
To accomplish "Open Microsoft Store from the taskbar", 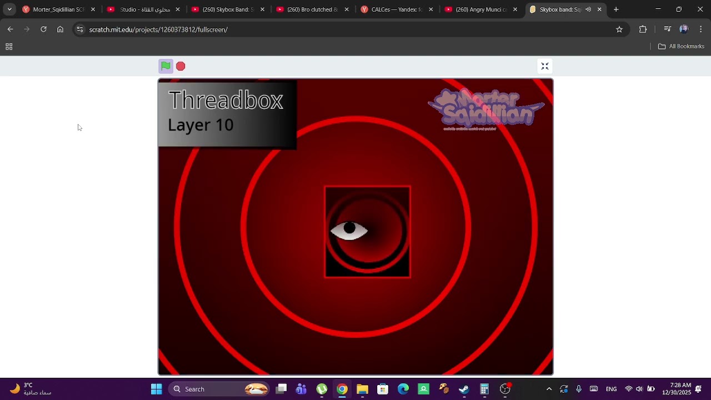I will [x=383, y=389].
